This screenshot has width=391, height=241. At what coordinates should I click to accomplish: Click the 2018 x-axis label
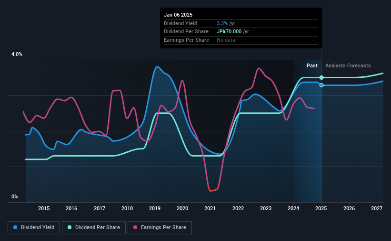tap(127, 208)
